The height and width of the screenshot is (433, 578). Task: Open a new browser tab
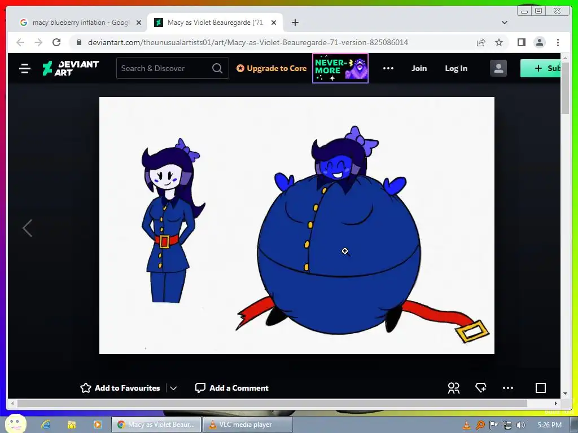295,23
